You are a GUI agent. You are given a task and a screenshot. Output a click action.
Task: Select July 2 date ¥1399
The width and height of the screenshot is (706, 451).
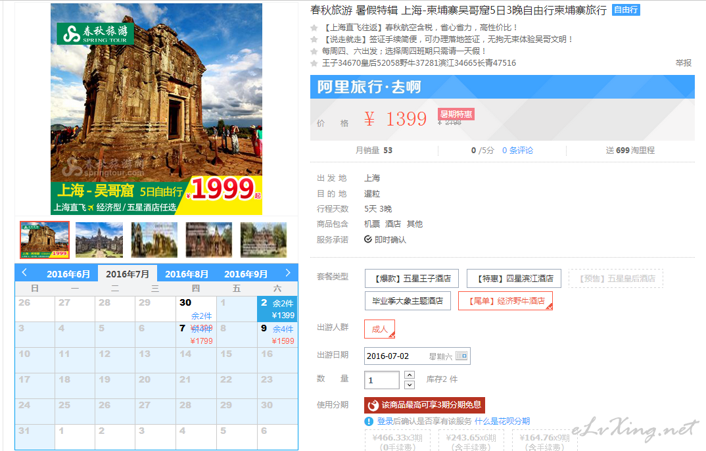pyautogui.click(x=277, y=309)
